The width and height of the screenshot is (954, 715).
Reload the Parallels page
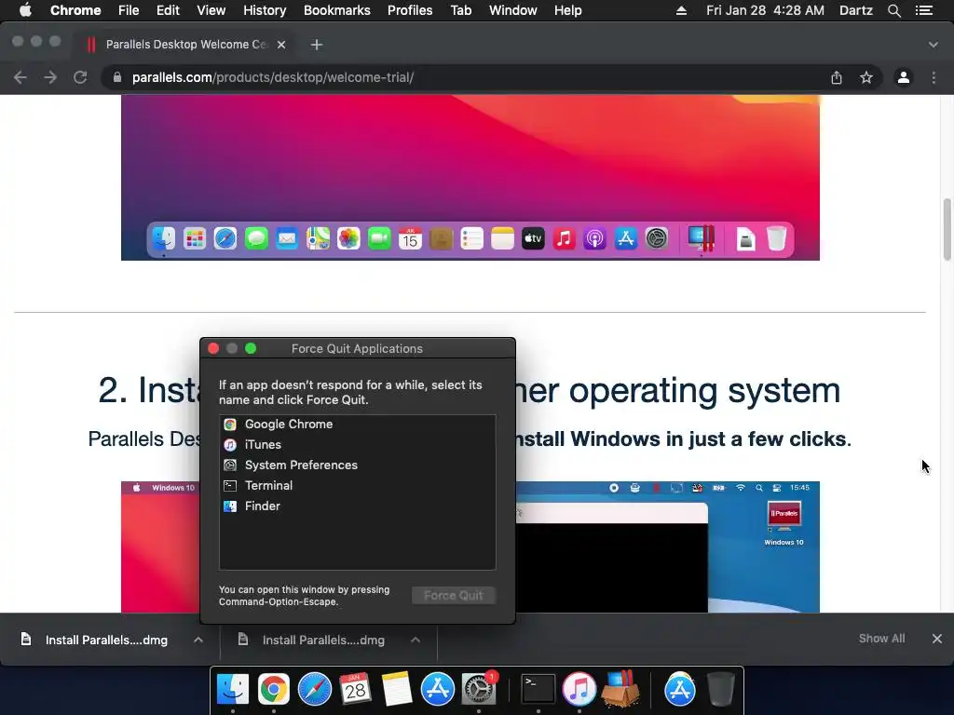(x=80, y=77)
